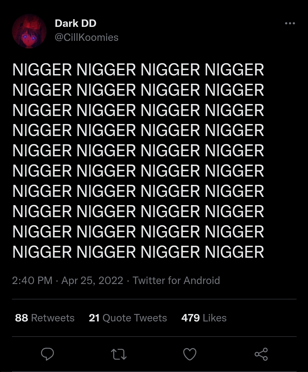Click the @CillKoomies handle

pyautogui.click(x=86, y=37)
